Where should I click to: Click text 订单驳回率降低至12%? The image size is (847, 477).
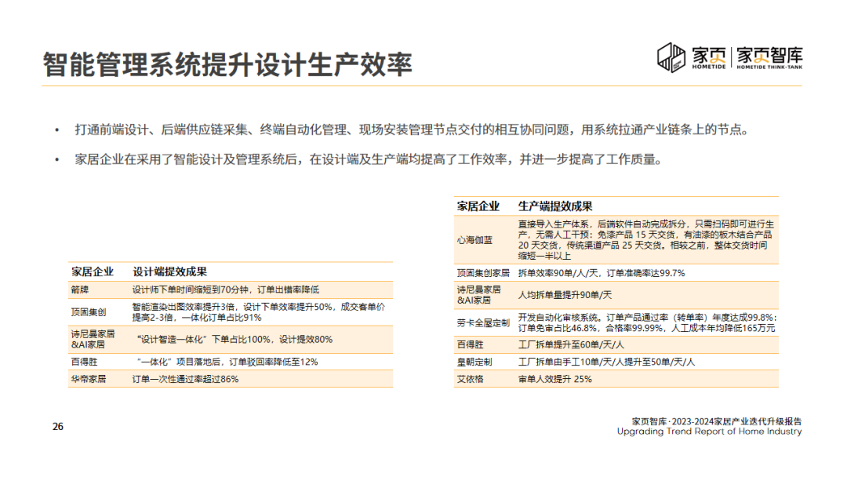[274, 362]
